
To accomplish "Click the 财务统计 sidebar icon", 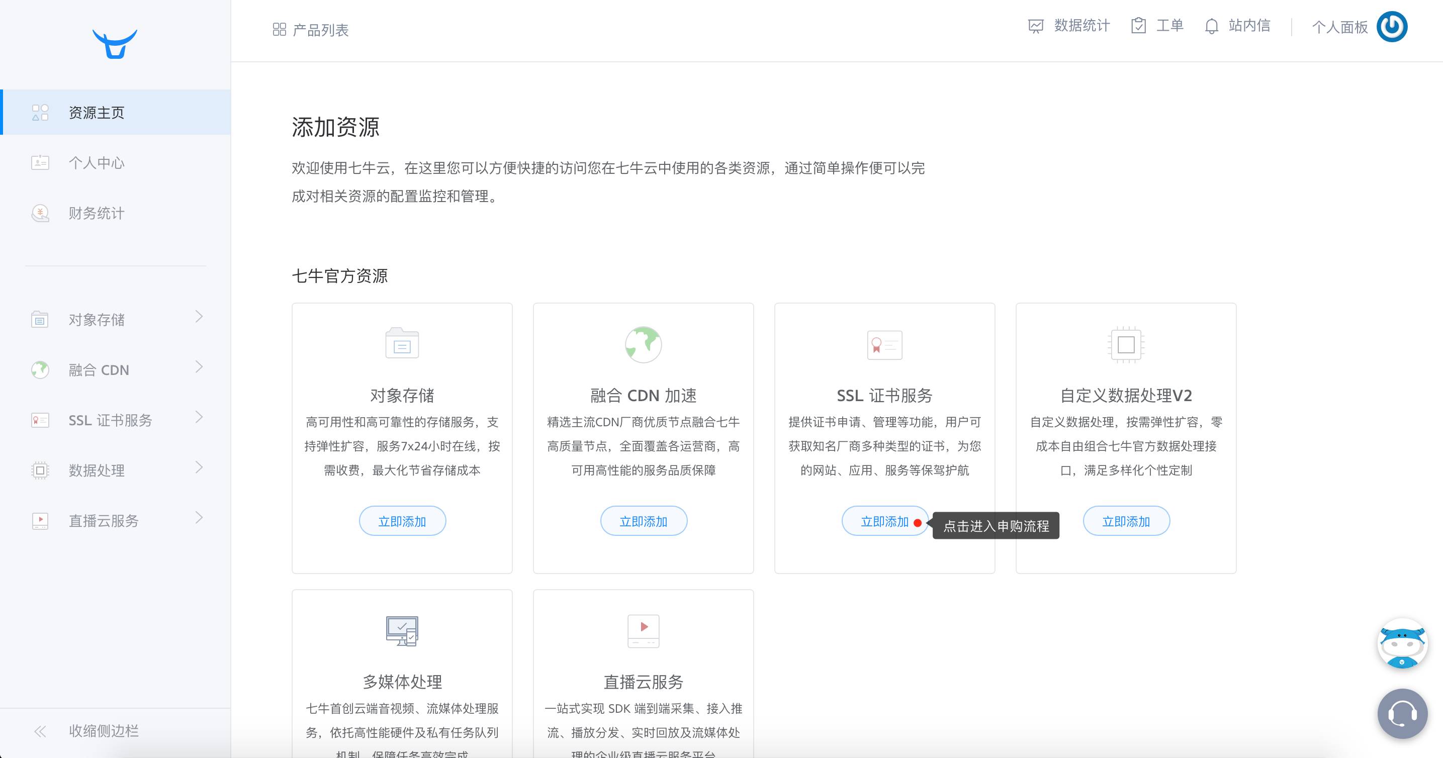I will (40, 213).
